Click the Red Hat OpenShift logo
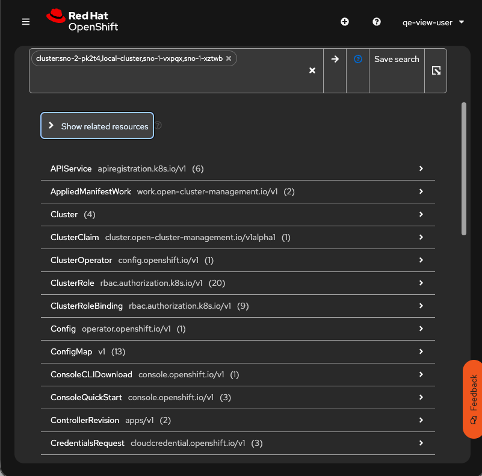482x476 pixels. (x=82, y=20)
